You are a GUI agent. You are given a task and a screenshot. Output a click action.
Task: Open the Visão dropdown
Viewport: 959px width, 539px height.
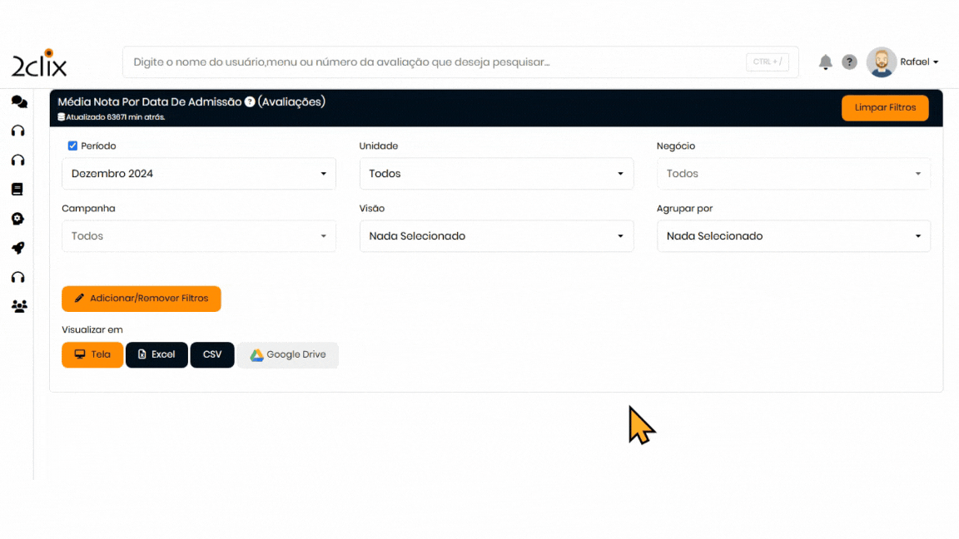(x=496, y=236)
